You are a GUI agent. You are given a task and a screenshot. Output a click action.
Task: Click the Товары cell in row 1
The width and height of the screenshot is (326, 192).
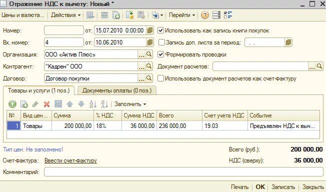click(x=36, y=126)
